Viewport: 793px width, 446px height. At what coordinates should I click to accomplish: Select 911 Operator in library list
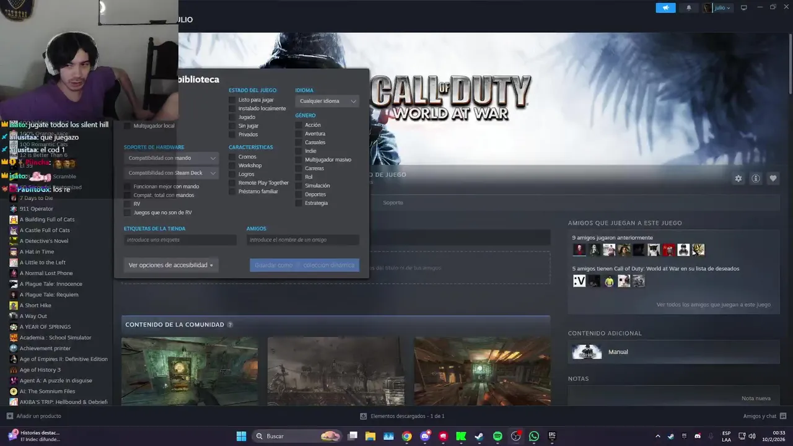pyautogui.click(x=37, y=209)
